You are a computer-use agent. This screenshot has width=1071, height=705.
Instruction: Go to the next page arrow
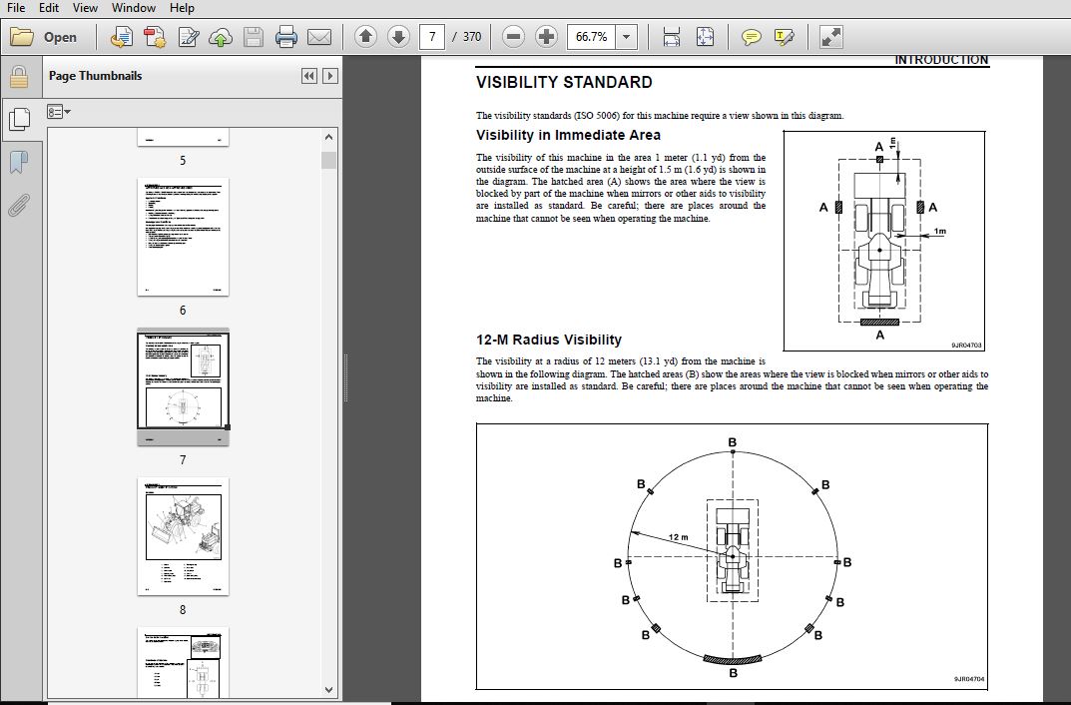point(398,37)
